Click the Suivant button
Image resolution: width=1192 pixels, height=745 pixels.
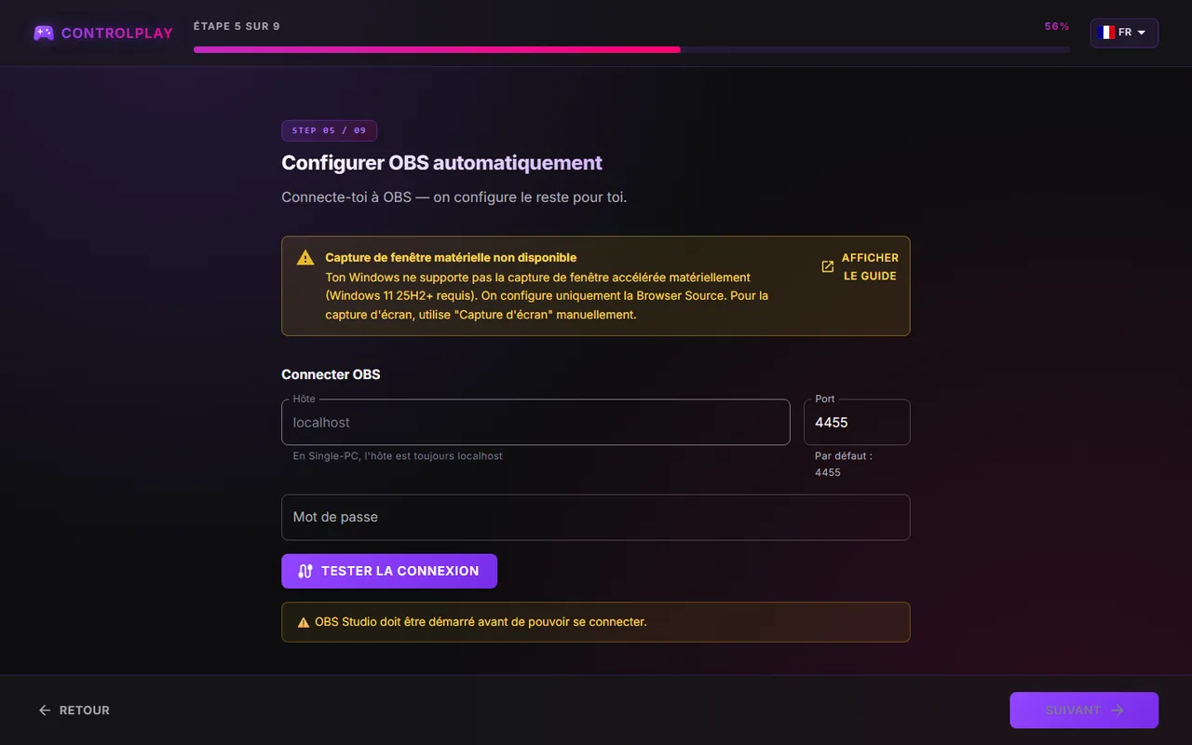(x=1084, y=711)
